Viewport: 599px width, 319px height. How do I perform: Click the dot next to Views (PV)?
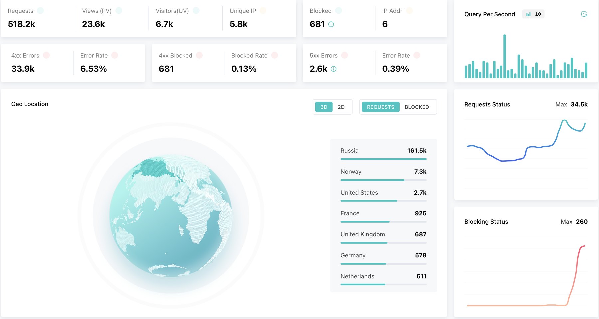pos(119,11)
